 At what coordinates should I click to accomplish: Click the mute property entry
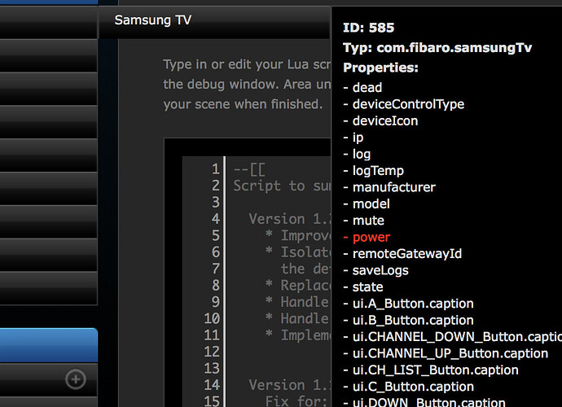[x=368, y=221]
